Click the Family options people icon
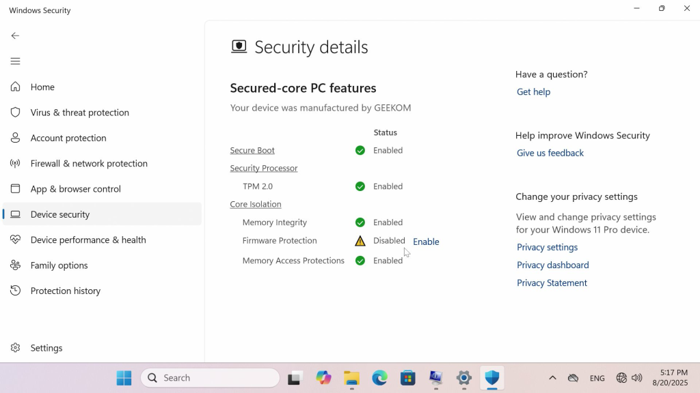The height and width of the screenshot is (393, 700). point(15,265)
